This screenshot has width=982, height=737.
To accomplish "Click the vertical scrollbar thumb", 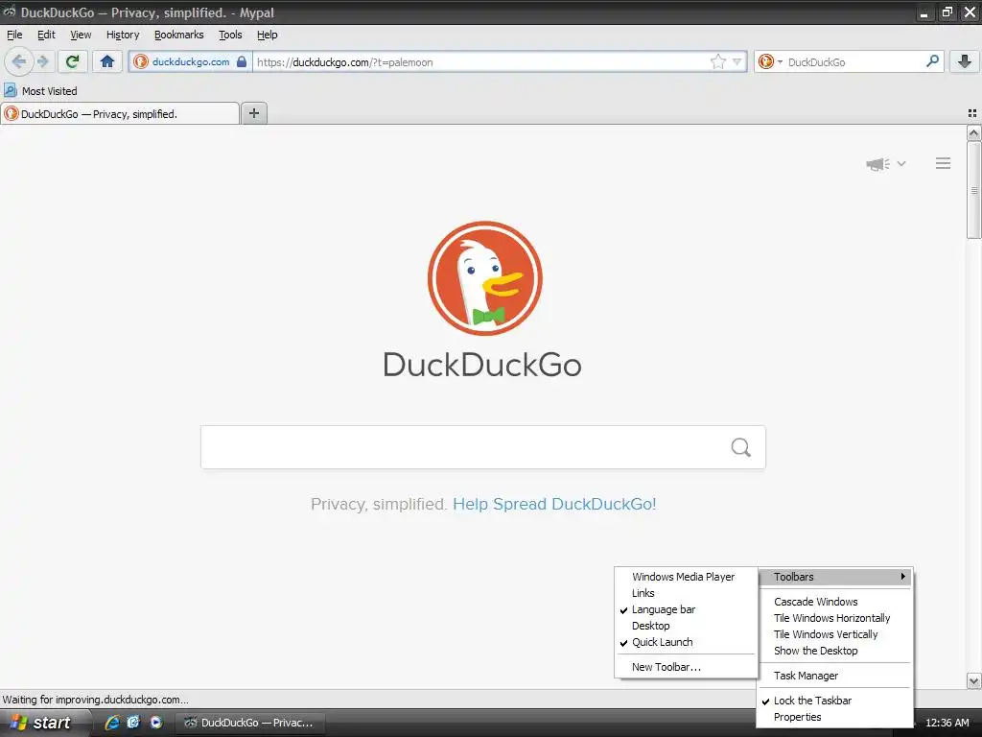I will click(x=973, y=190).
